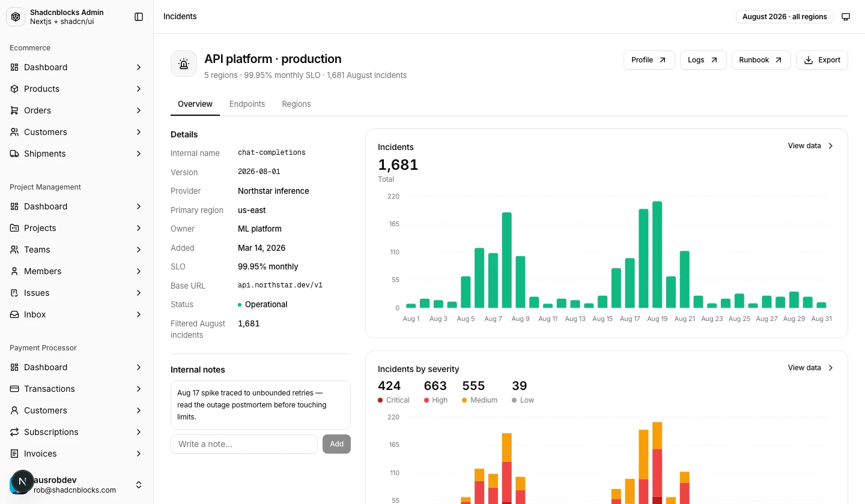Screen dimensions: 865x504
Task: Click the Issues list icon
Action: click(x=14, y=293)
